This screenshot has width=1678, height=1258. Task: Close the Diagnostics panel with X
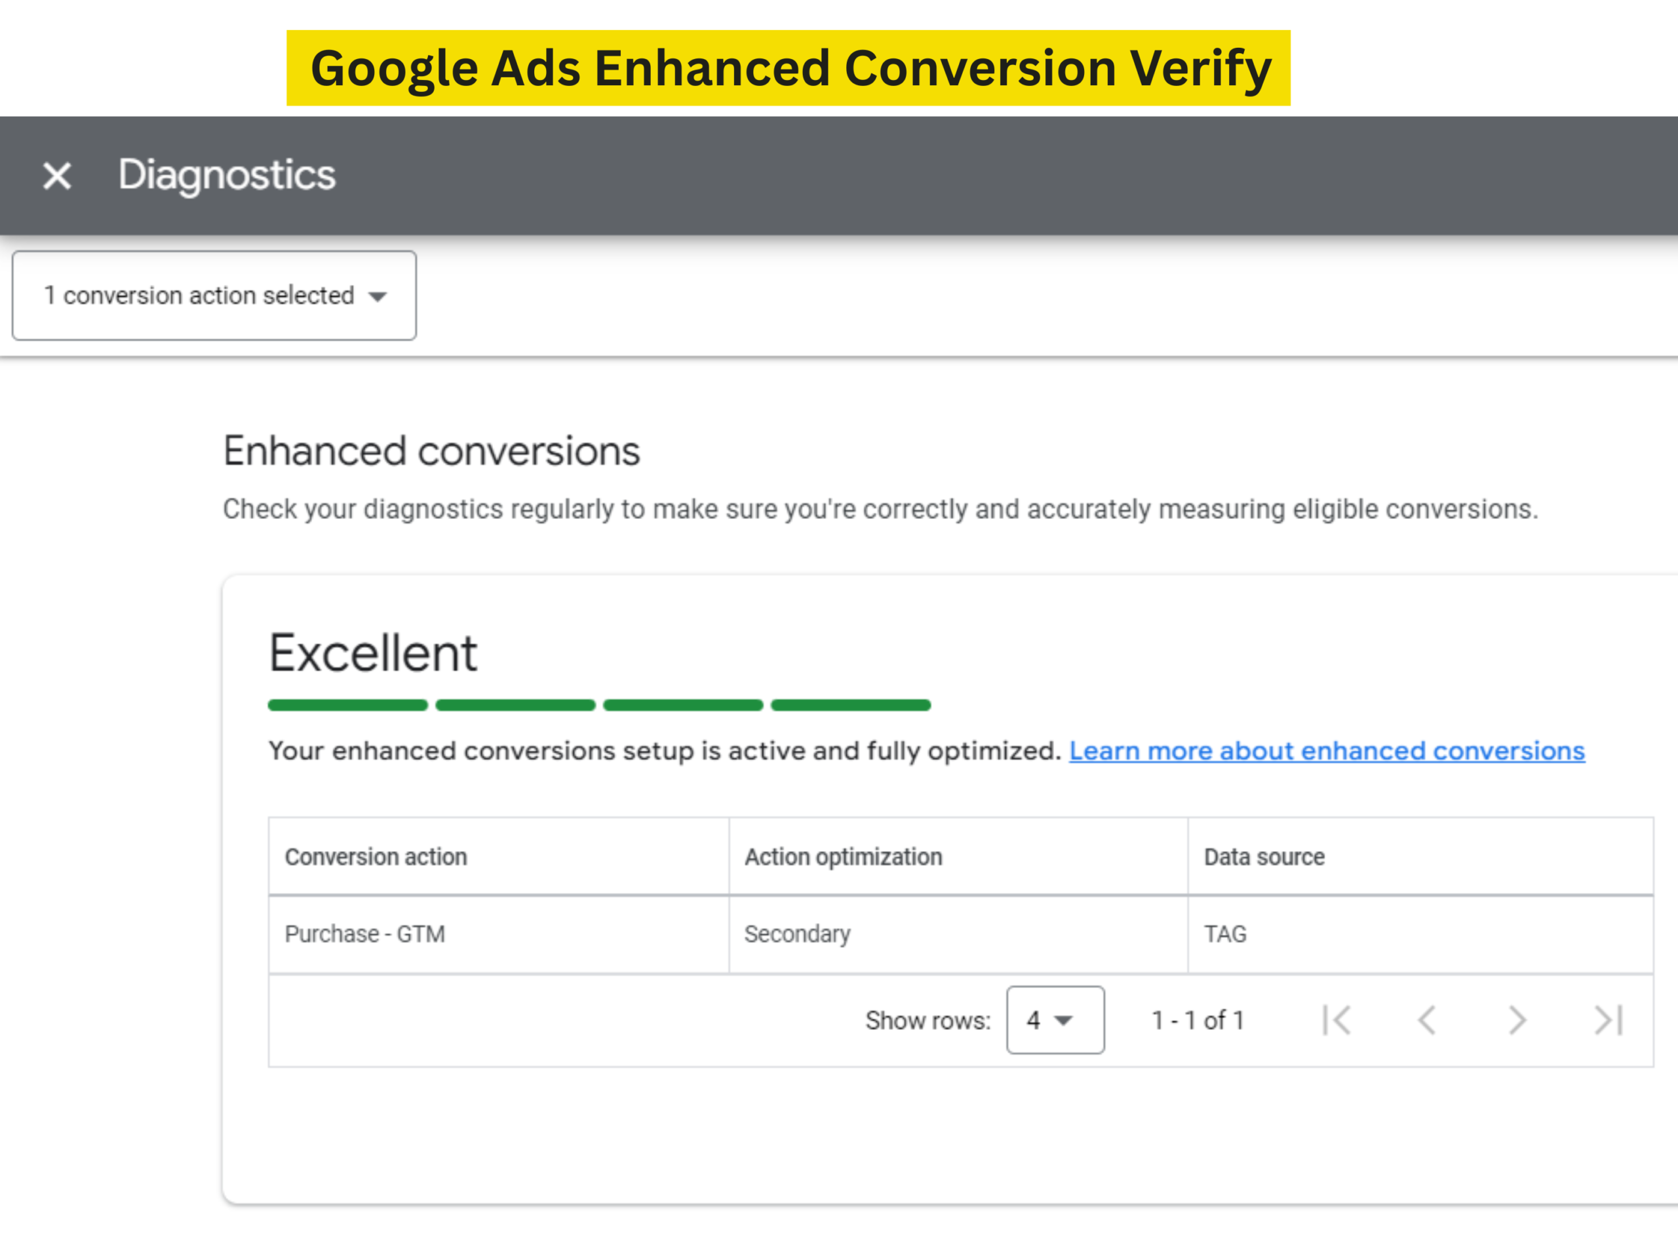(x=57, y=176)
